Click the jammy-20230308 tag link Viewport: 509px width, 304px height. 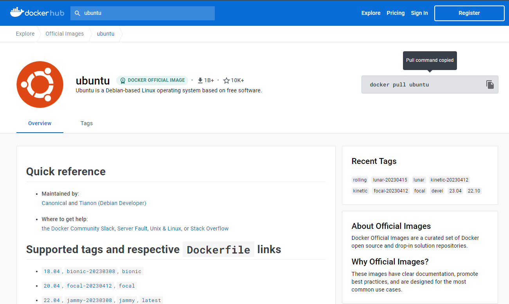point(90,300)
